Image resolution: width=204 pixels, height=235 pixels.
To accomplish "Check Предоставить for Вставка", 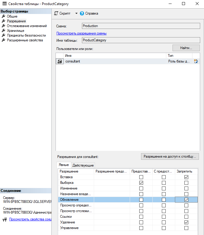I will [141, 177].
